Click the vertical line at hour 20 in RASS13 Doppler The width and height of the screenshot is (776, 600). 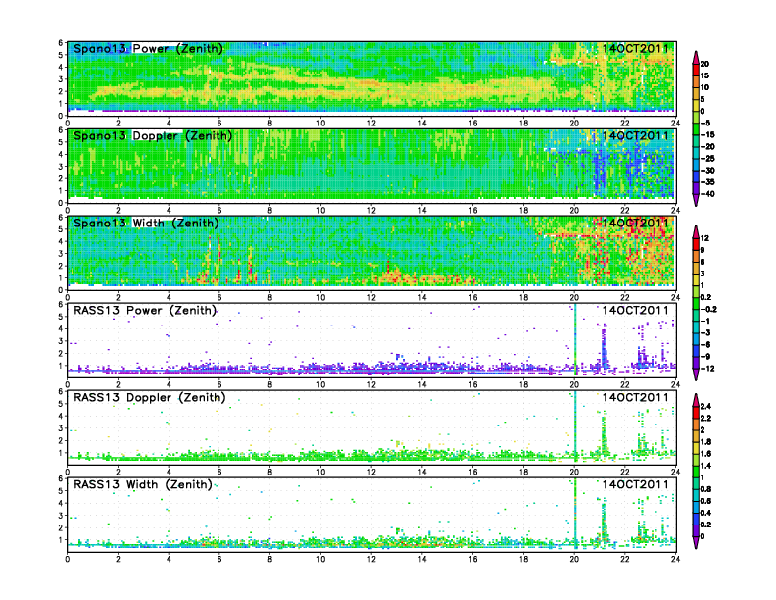575,426
